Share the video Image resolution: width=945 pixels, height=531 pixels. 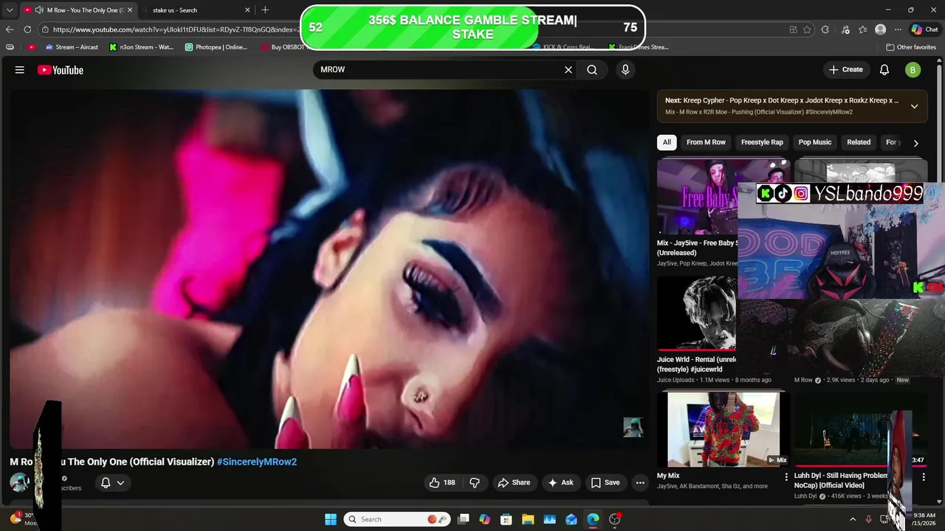click(x=514, y=482)
